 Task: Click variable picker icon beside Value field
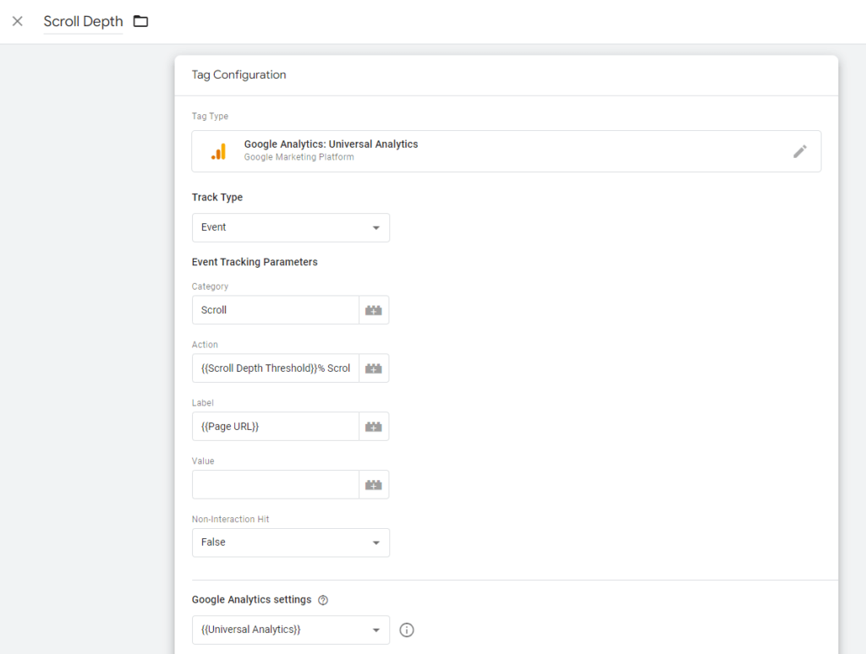[x=373, y=485]
